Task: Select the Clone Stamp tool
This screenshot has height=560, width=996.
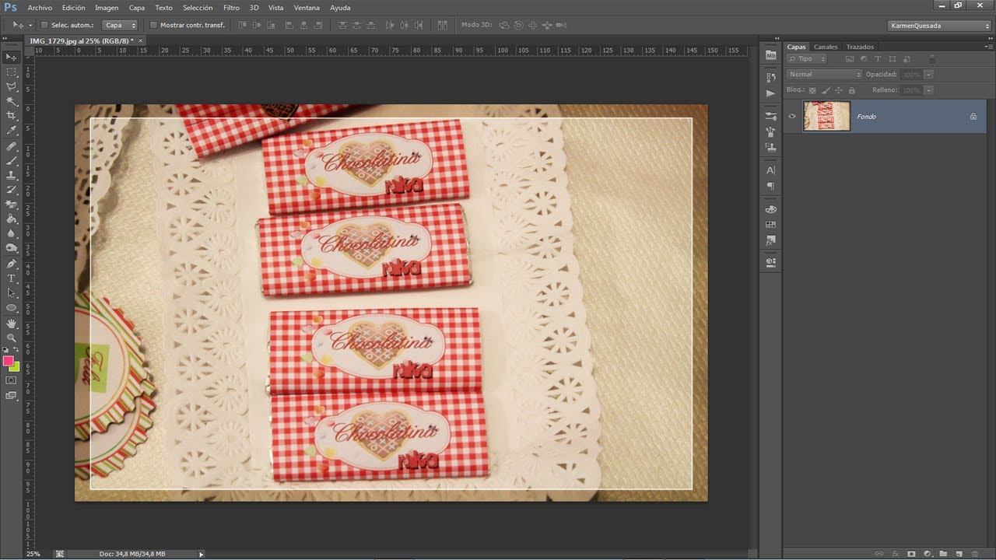Action: [12, 176]
